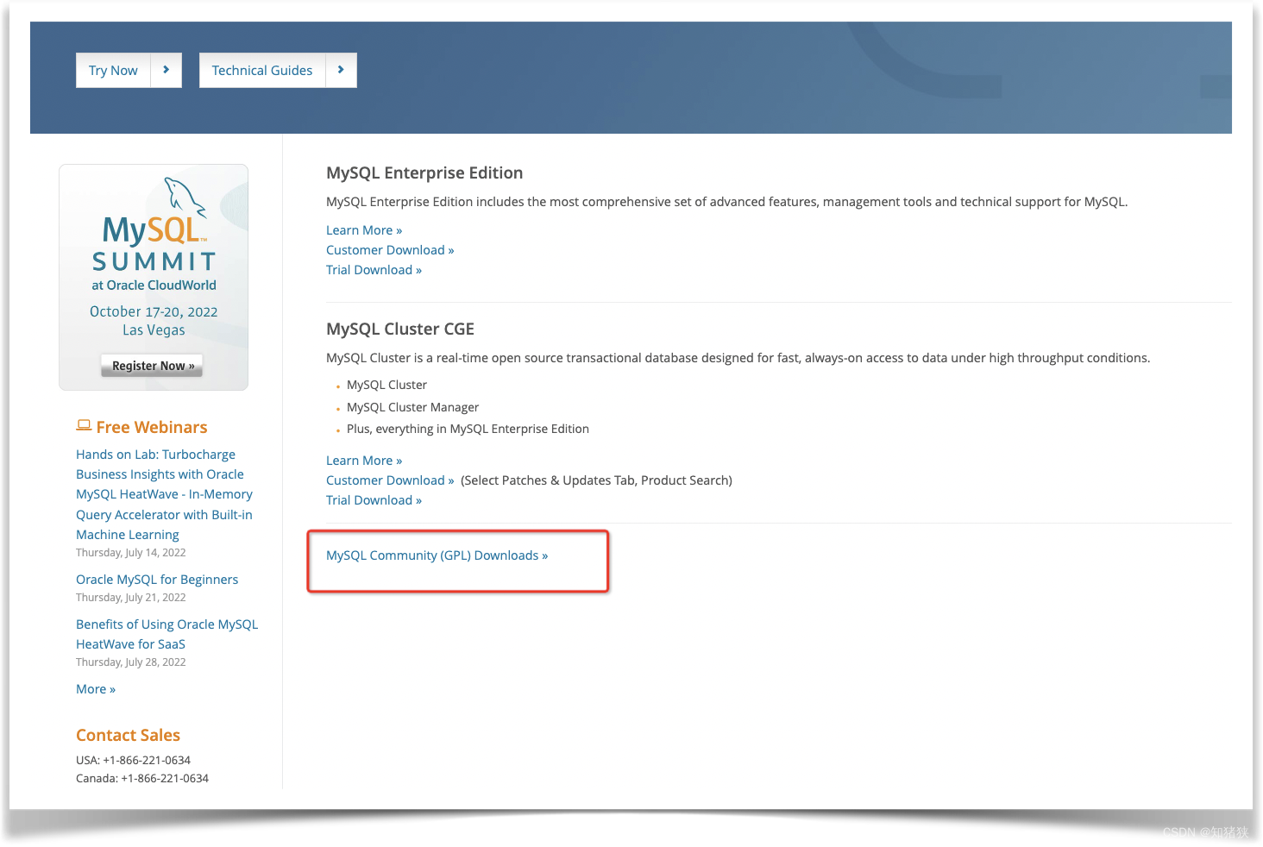
Task: Open Learn More under MySQL Cluster CGE
Action: pos(364,461)
